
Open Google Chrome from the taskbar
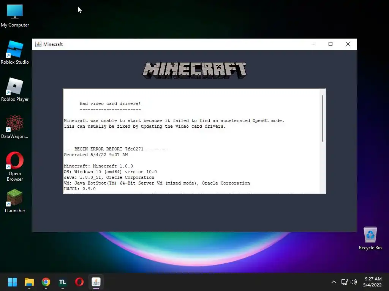click(46, 282)
